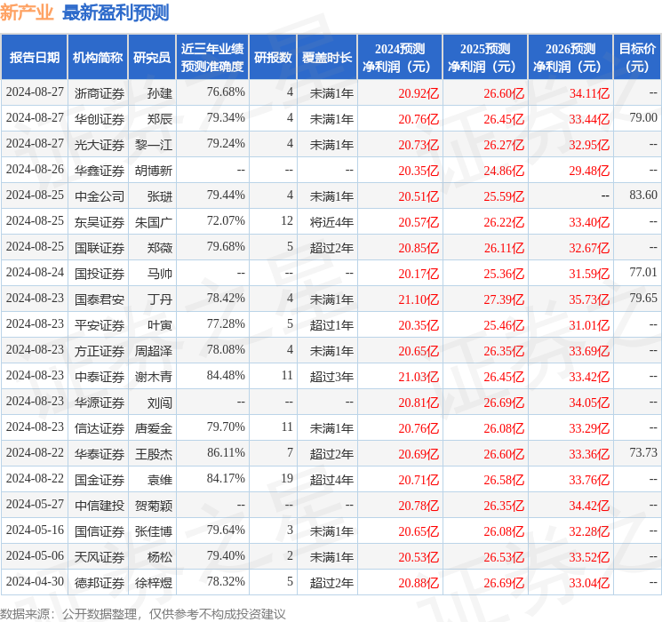Select the 华源证券 institution cell
The width and height of the screenshot is (662, 622).
tap(100, 403)
